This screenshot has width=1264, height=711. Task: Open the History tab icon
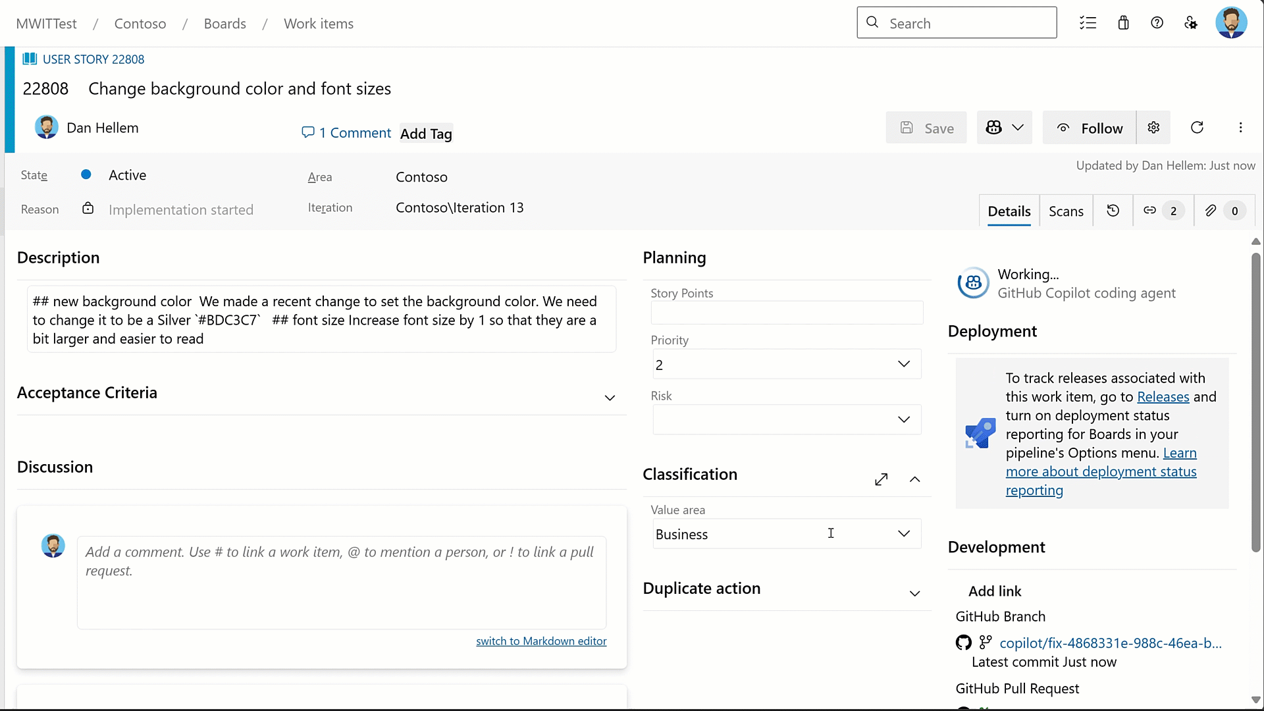coord(1113,211)
